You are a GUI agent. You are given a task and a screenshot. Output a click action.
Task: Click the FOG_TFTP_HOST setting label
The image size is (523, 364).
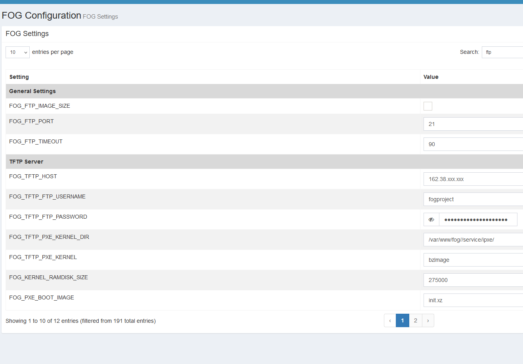coord(33,176)
